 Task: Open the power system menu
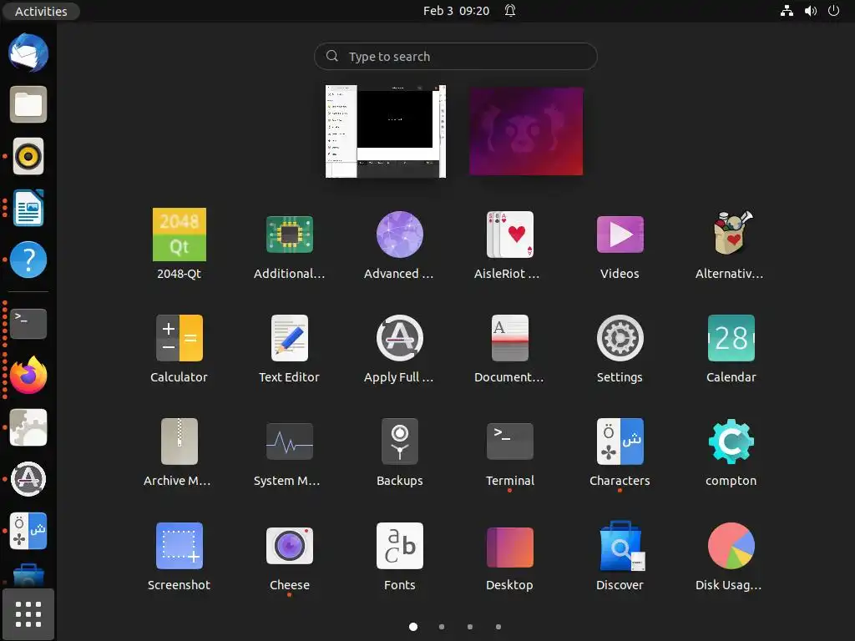click(834, 11)
